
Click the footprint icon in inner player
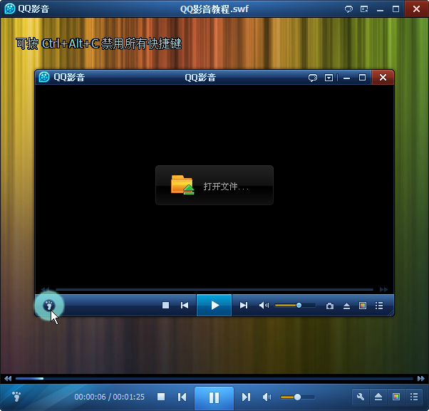coord(49,305)
